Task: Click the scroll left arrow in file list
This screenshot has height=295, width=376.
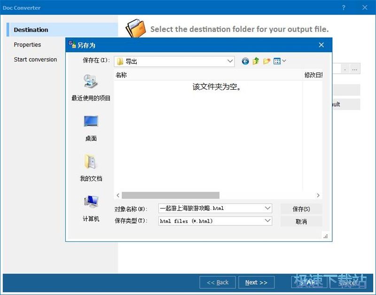Action: pos(118,195)
